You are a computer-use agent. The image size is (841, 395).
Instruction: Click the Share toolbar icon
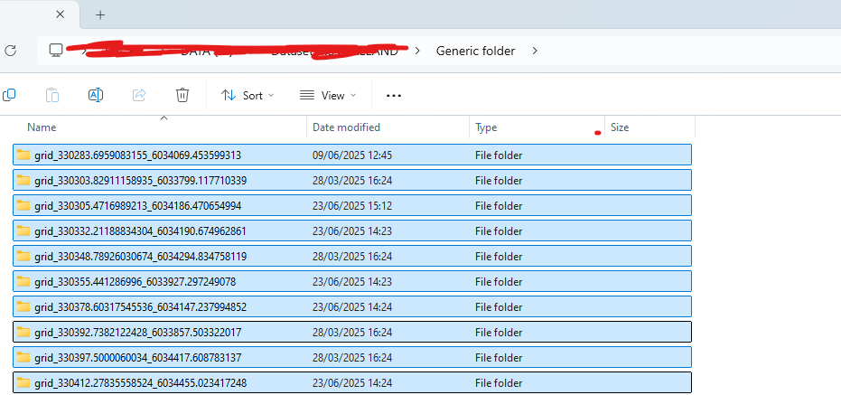point(139,96)
